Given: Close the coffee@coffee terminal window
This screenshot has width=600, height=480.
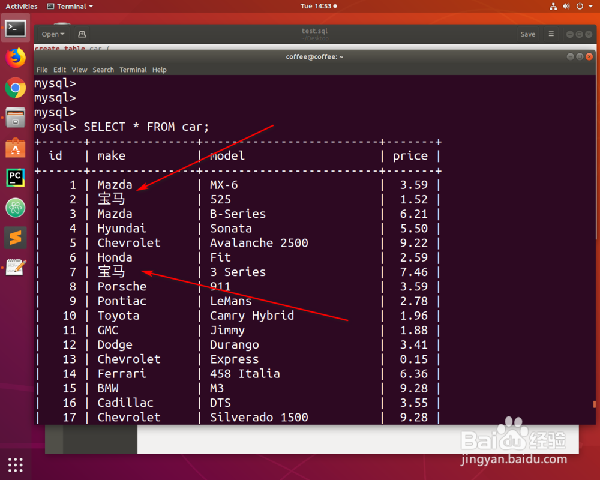Looking at the screenshot, I should click(589, 56).
